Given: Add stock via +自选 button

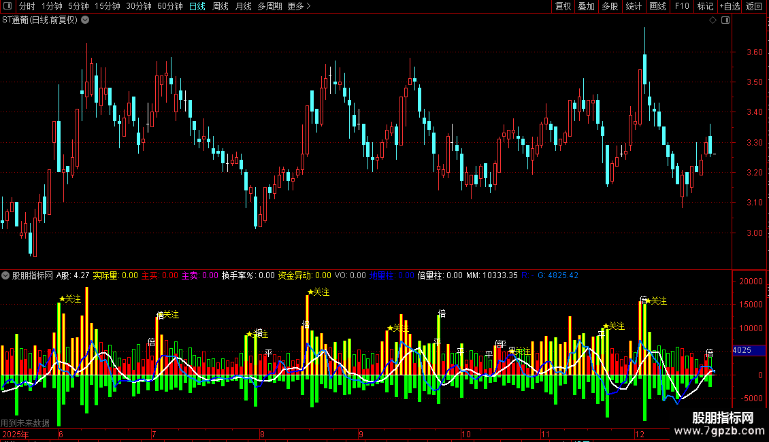Looking at the screenshot, I should 730,6.
